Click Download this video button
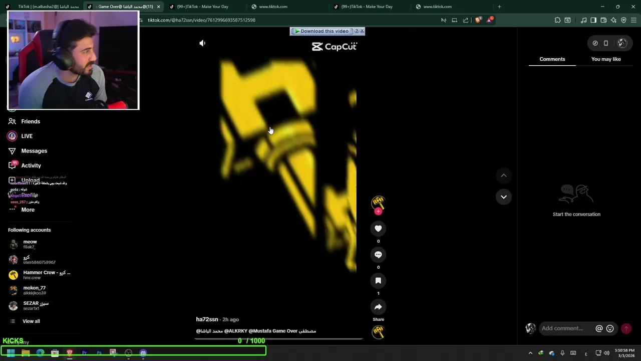The image size is (641, 361). click(x=321, y=31)
